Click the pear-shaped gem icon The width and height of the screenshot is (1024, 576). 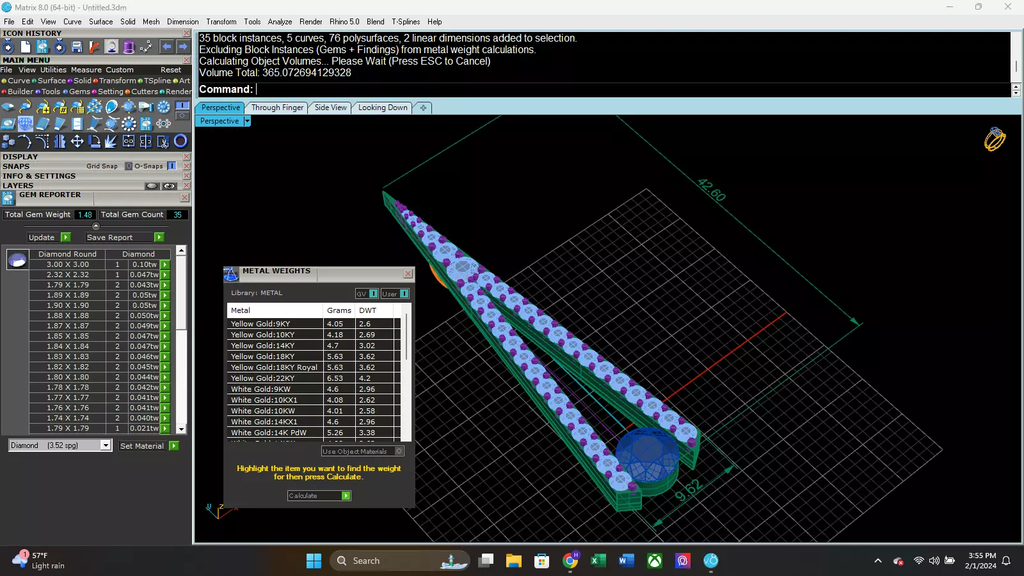pos(112,106)
